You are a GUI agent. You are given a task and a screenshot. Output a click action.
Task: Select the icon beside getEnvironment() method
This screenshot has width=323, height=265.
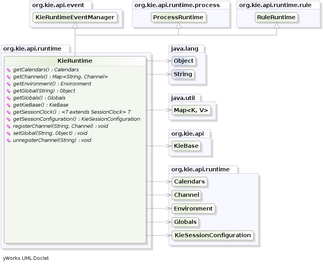[x=9, y=84]
